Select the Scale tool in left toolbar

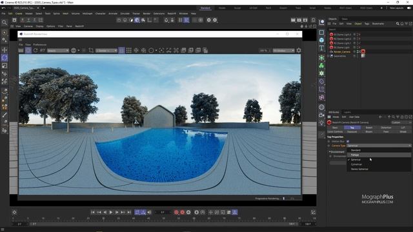click(x=5, y=66)
